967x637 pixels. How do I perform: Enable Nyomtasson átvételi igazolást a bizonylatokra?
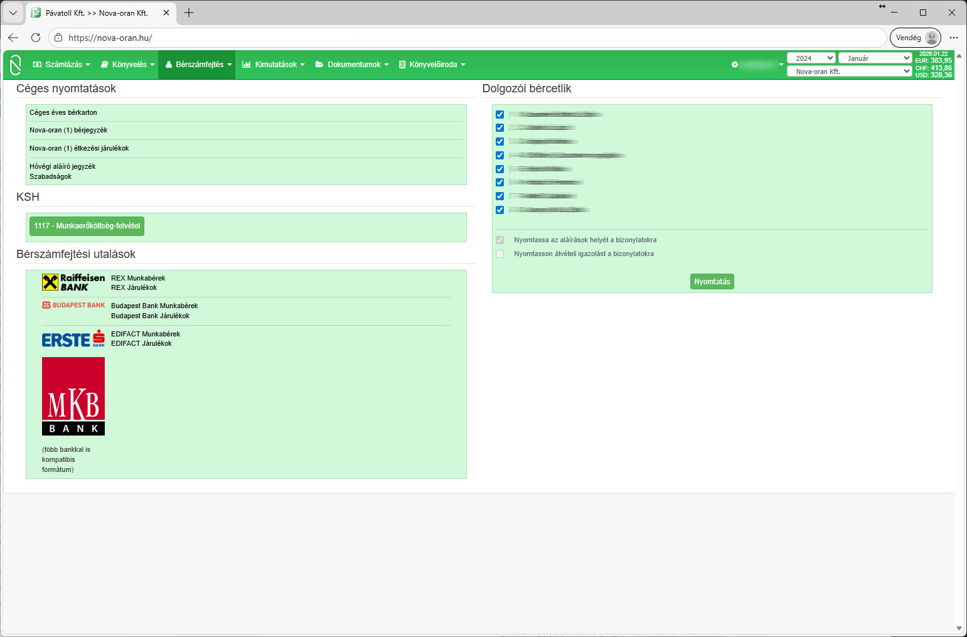(500, 254)
